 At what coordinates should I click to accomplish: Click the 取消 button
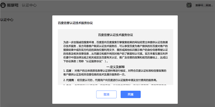pos(106,95)
